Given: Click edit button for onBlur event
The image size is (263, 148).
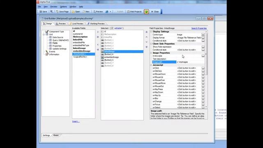Looking at the screenshot, I should click(203, 98).
